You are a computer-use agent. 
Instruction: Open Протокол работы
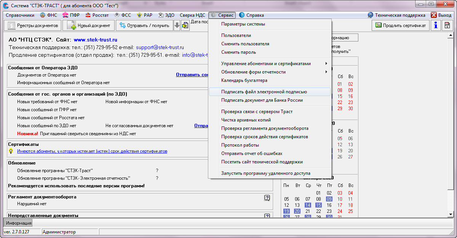tap(270, 145)
